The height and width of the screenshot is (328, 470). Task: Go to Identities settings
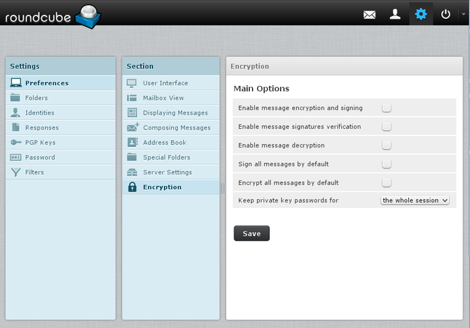pyautogui.click(x=60, y=113)
